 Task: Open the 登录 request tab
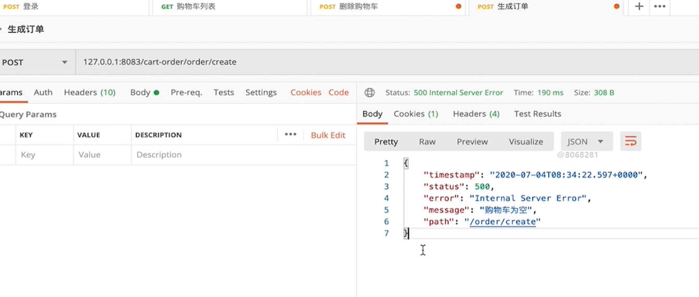click(30, 7)
